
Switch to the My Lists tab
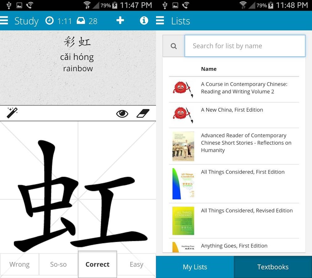point(195,267)
